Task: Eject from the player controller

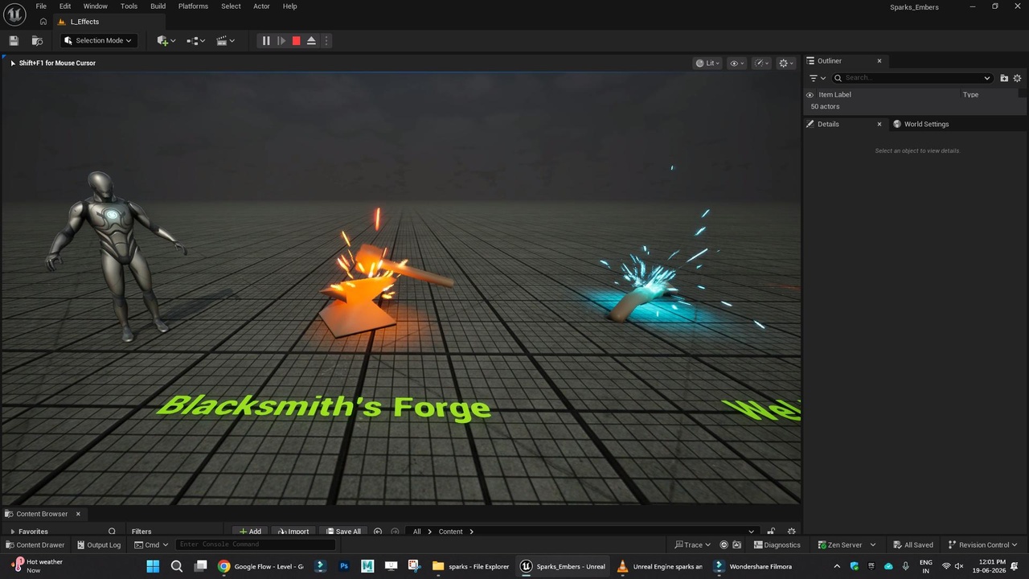Action: [311, 40]
